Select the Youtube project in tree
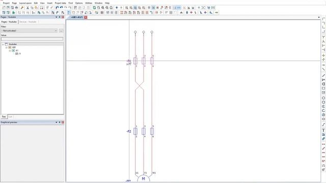This screenshot has height=183, width=326. click(x=13, y=44)
